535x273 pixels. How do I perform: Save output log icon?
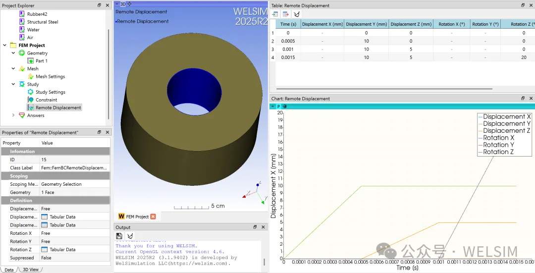119,236
